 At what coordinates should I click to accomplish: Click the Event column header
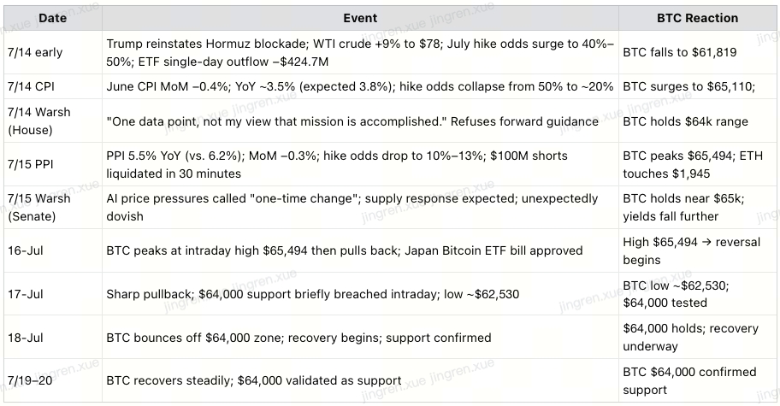(360, 19)
